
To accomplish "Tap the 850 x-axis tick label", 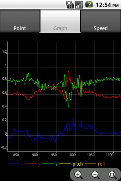I will click(x=16, y=155).
